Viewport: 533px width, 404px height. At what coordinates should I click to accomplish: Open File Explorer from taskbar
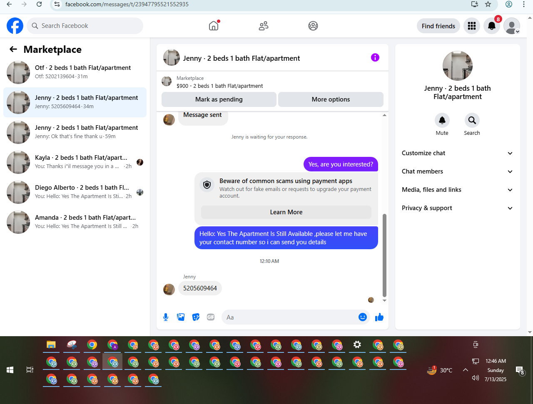pyautogui.click(x=51, y=345)
